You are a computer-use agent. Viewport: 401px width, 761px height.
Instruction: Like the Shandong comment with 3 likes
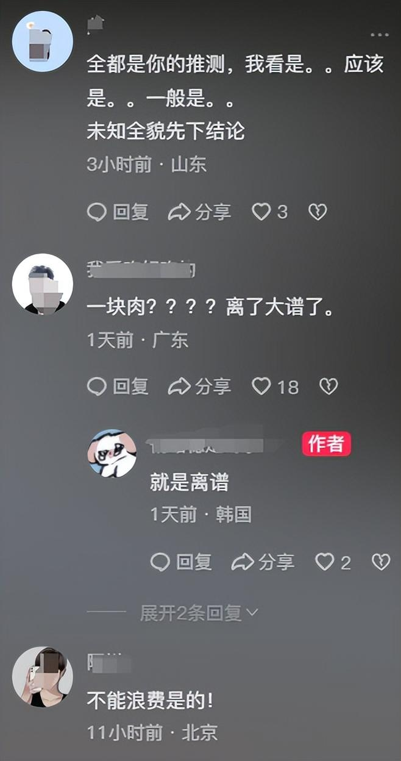click(269, 212)
